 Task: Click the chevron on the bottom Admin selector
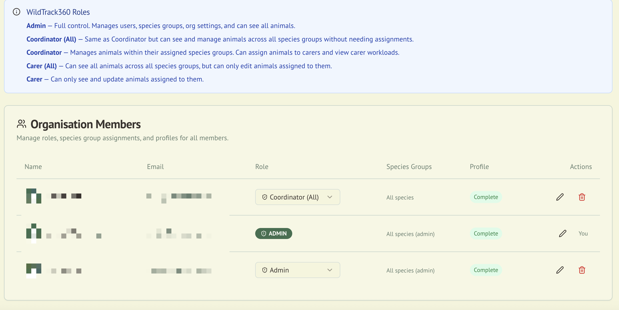[330, 270]
